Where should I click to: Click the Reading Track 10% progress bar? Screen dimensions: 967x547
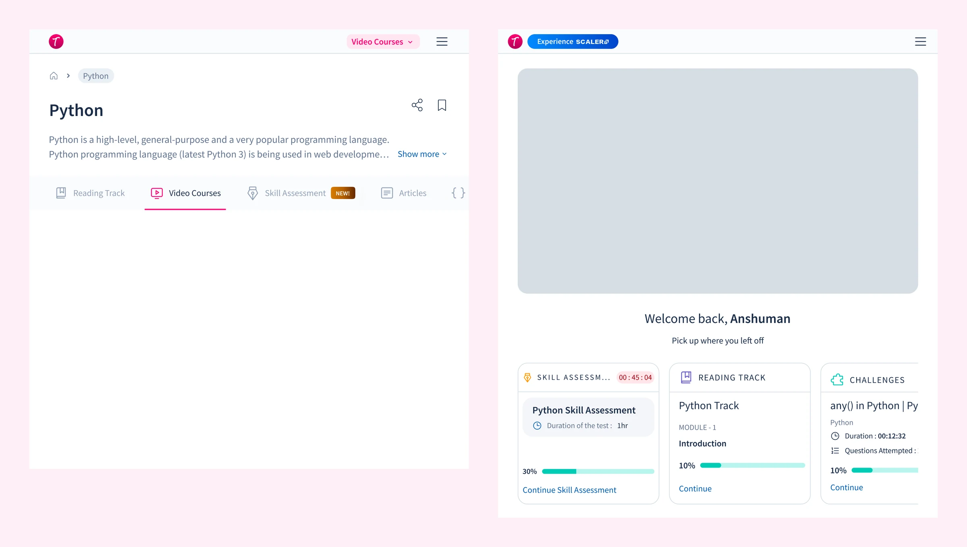coord(752,465)
